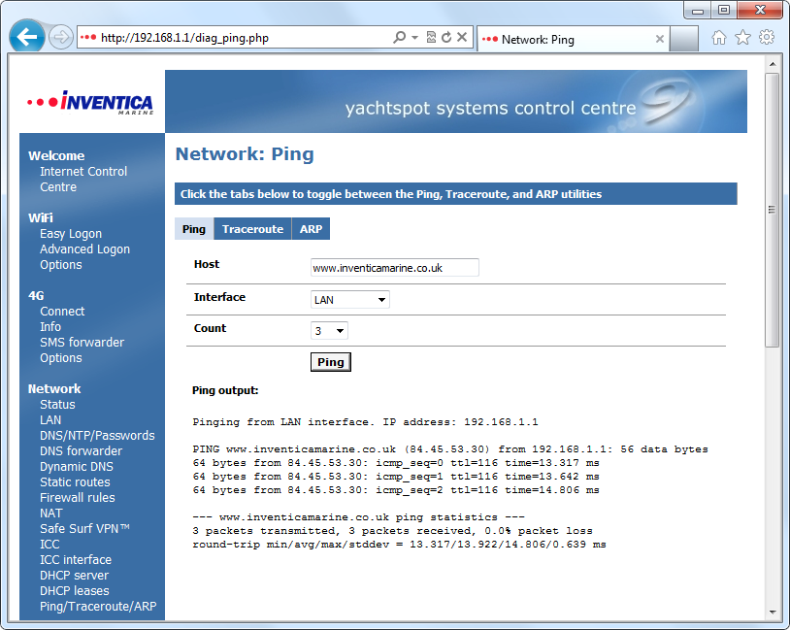Click the Network sidebar heading
This screenshot has height=630, width=790.
54,388
